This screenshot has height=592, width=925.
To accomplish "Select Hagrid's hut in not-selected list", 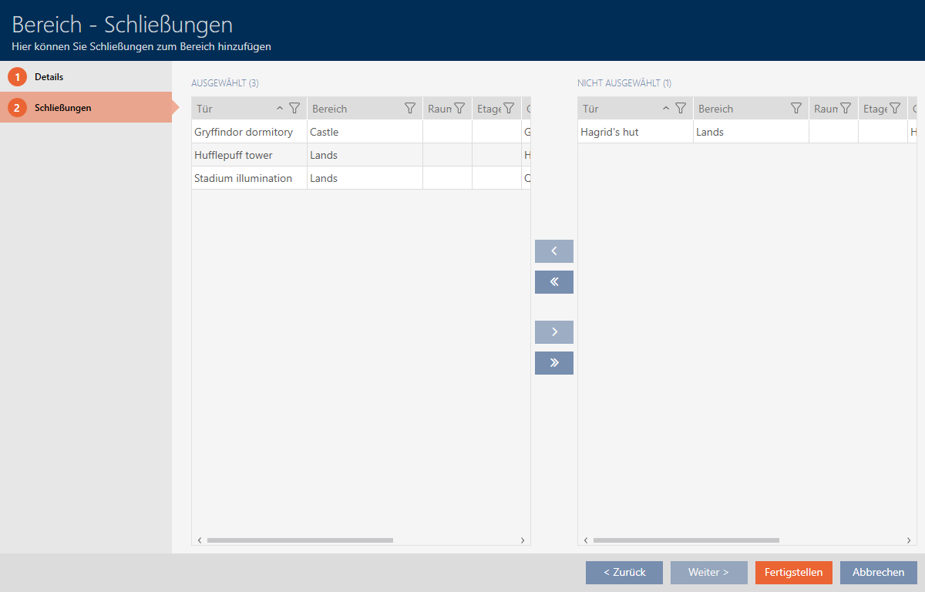I will pos(610,132).
